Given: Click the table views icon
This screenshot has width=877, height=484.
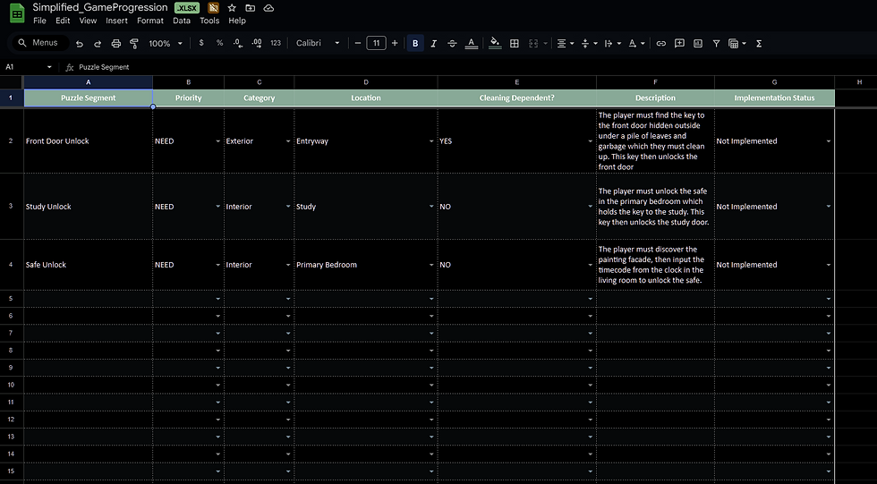Looking at the screenshot, I should tap(737, 43).
